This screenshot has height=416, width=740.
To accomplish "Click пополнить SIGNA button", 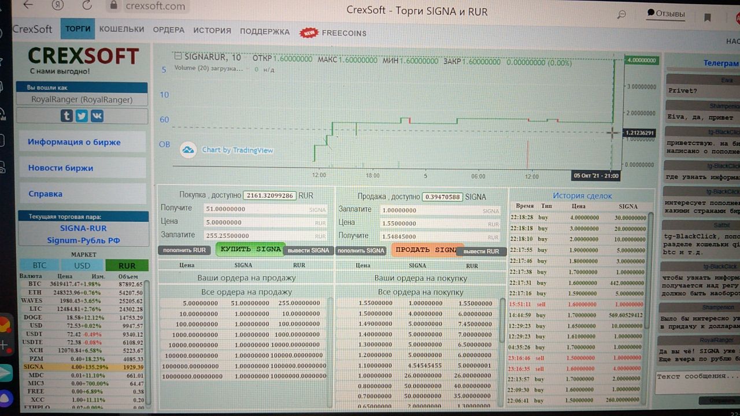I will coord(361,251).
